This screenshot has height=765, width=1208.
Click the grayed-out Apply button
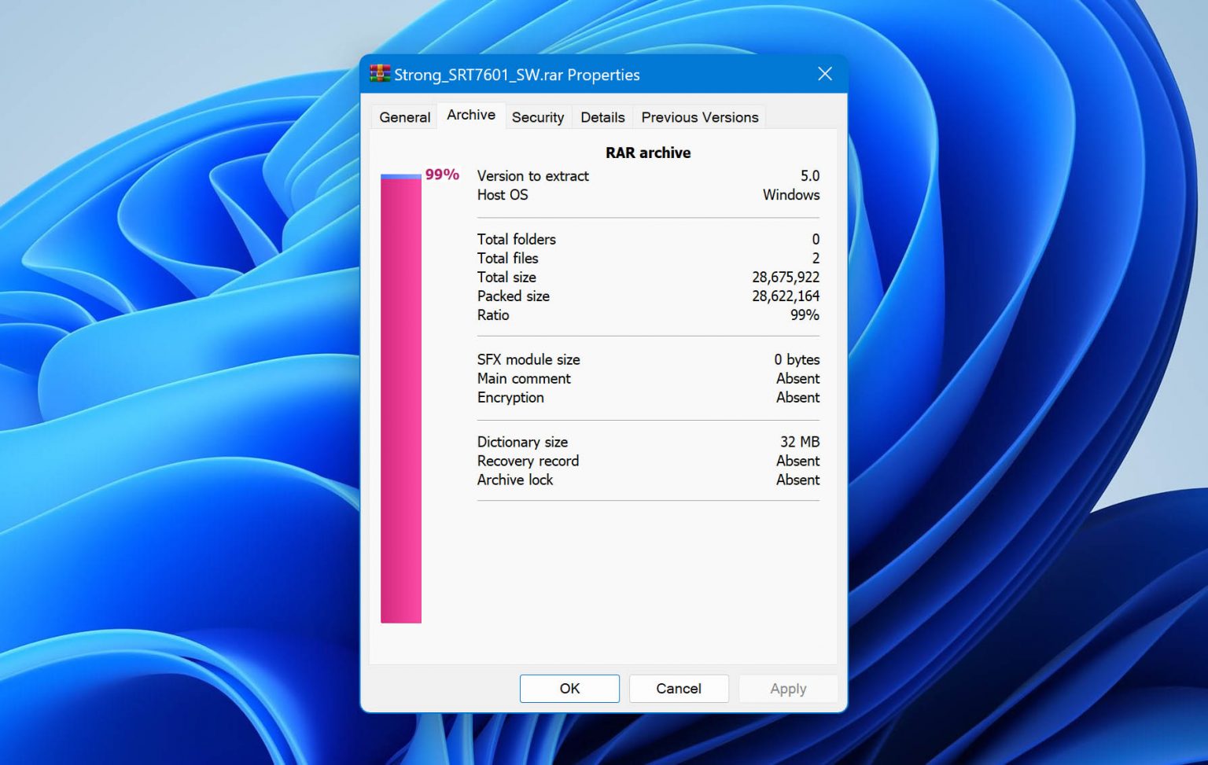(x=787, y=688)
